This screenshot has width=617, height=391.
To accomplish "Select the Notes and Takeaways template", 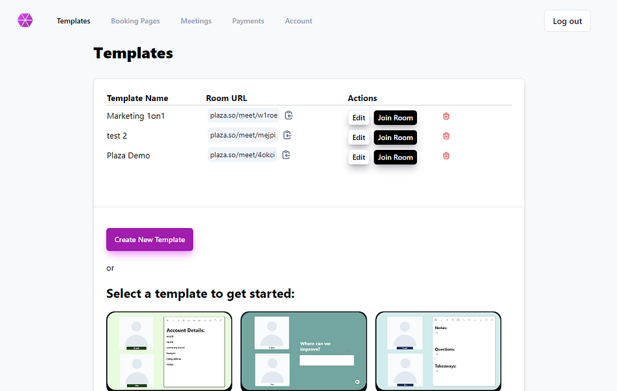I will (438, 351).
